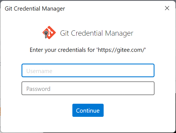Click the Git Credential Manager key logo
Viewport: 176px width, 133px height.
[49, 33]
